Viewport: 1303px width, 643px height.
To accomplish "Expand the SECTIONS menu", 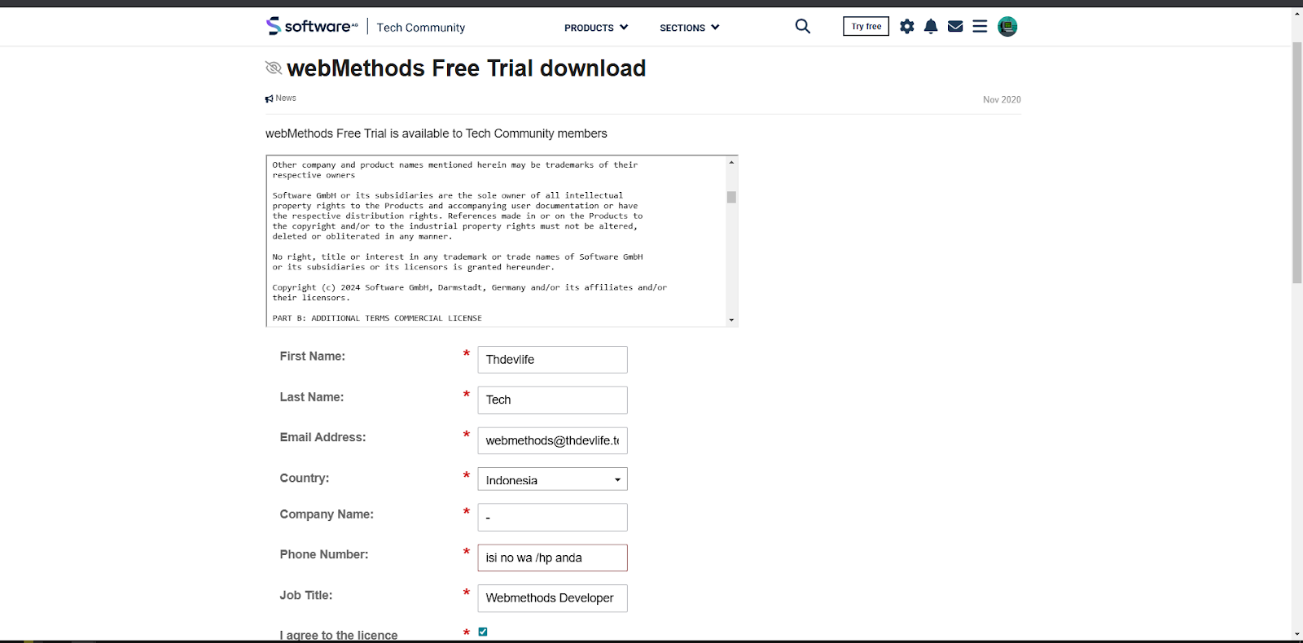I will [690, 28].
